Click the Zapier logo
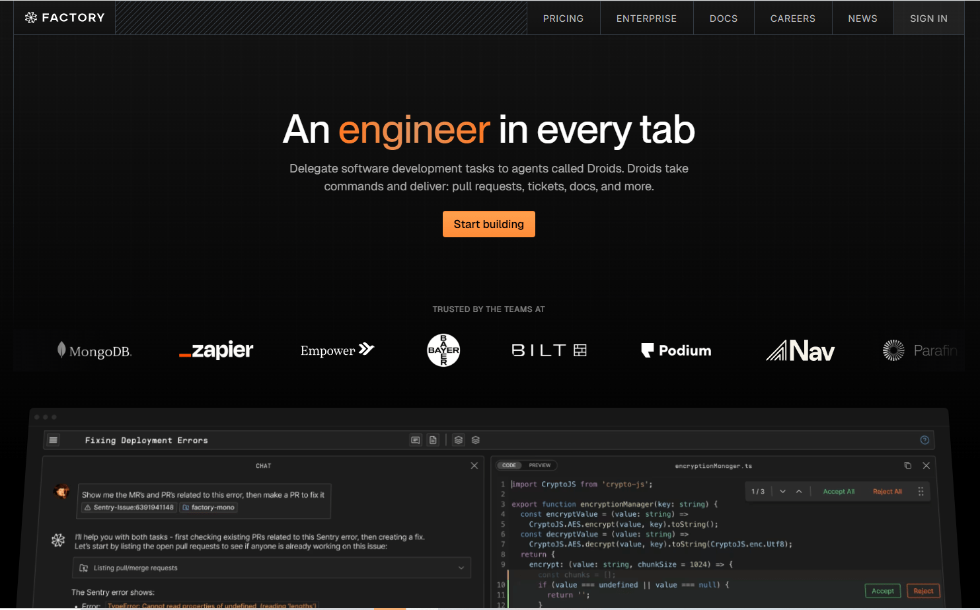980x610 pixels. tap(216, 350)
